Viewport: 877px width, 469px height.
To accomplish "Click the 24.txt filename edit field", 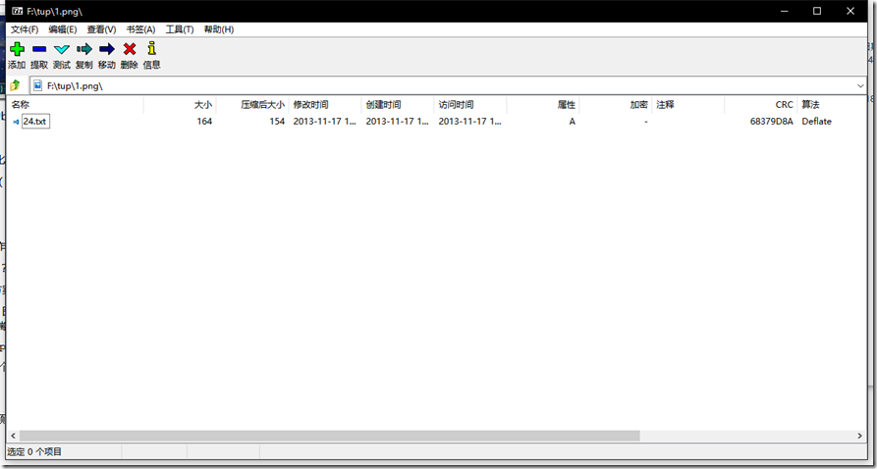I will pos(35,122).
